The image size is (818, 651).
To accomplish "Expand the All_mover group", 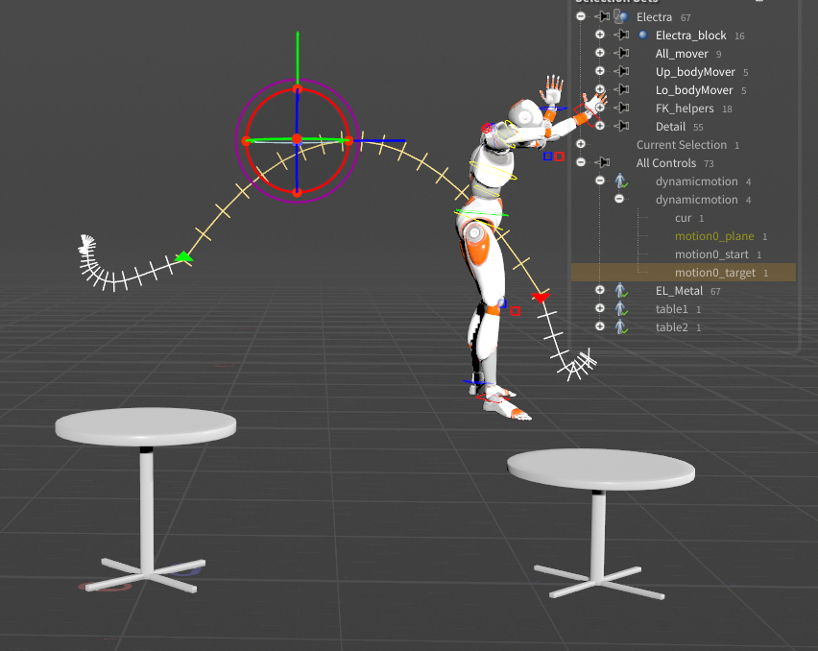I will (x=600, y=53).
